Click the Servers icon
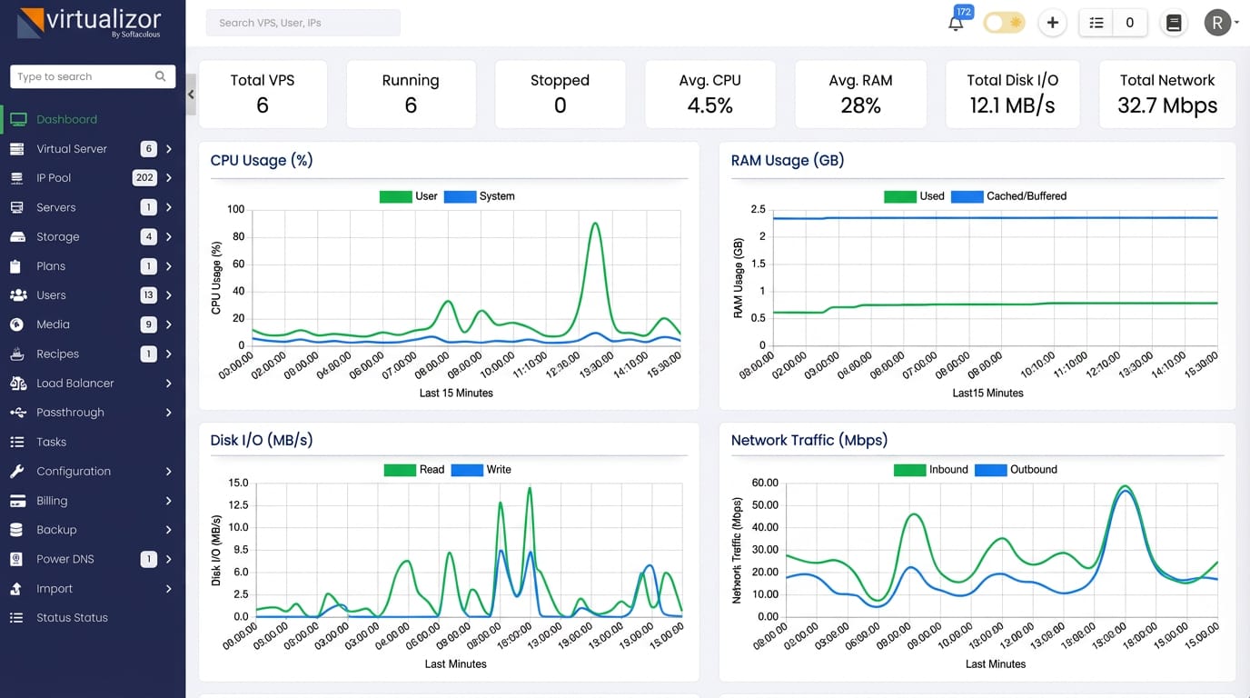The image size is (1250, 698). pyautogui.click(x=17, y=207)
